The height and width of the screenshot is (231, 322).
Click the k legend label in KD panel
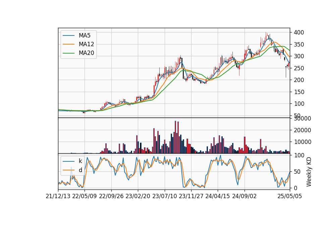pyautogui.click(x=80, y=161)
